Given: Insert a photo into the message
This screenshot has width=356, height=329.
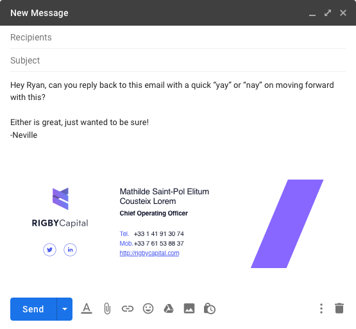Looking at the screenshot, I should [x=189, y=308].
